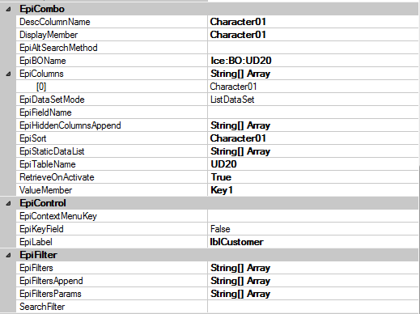Edit the DescColumnName value Character01
Image resolution: width=420 pixels, height=314 pixels.
click(313, 22)
